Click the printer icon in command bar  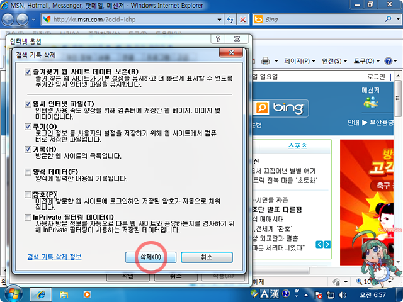click(x=265, y=61)
